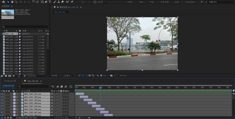Select the Pan Behind anchor point tool

click(x=37, y=2)
